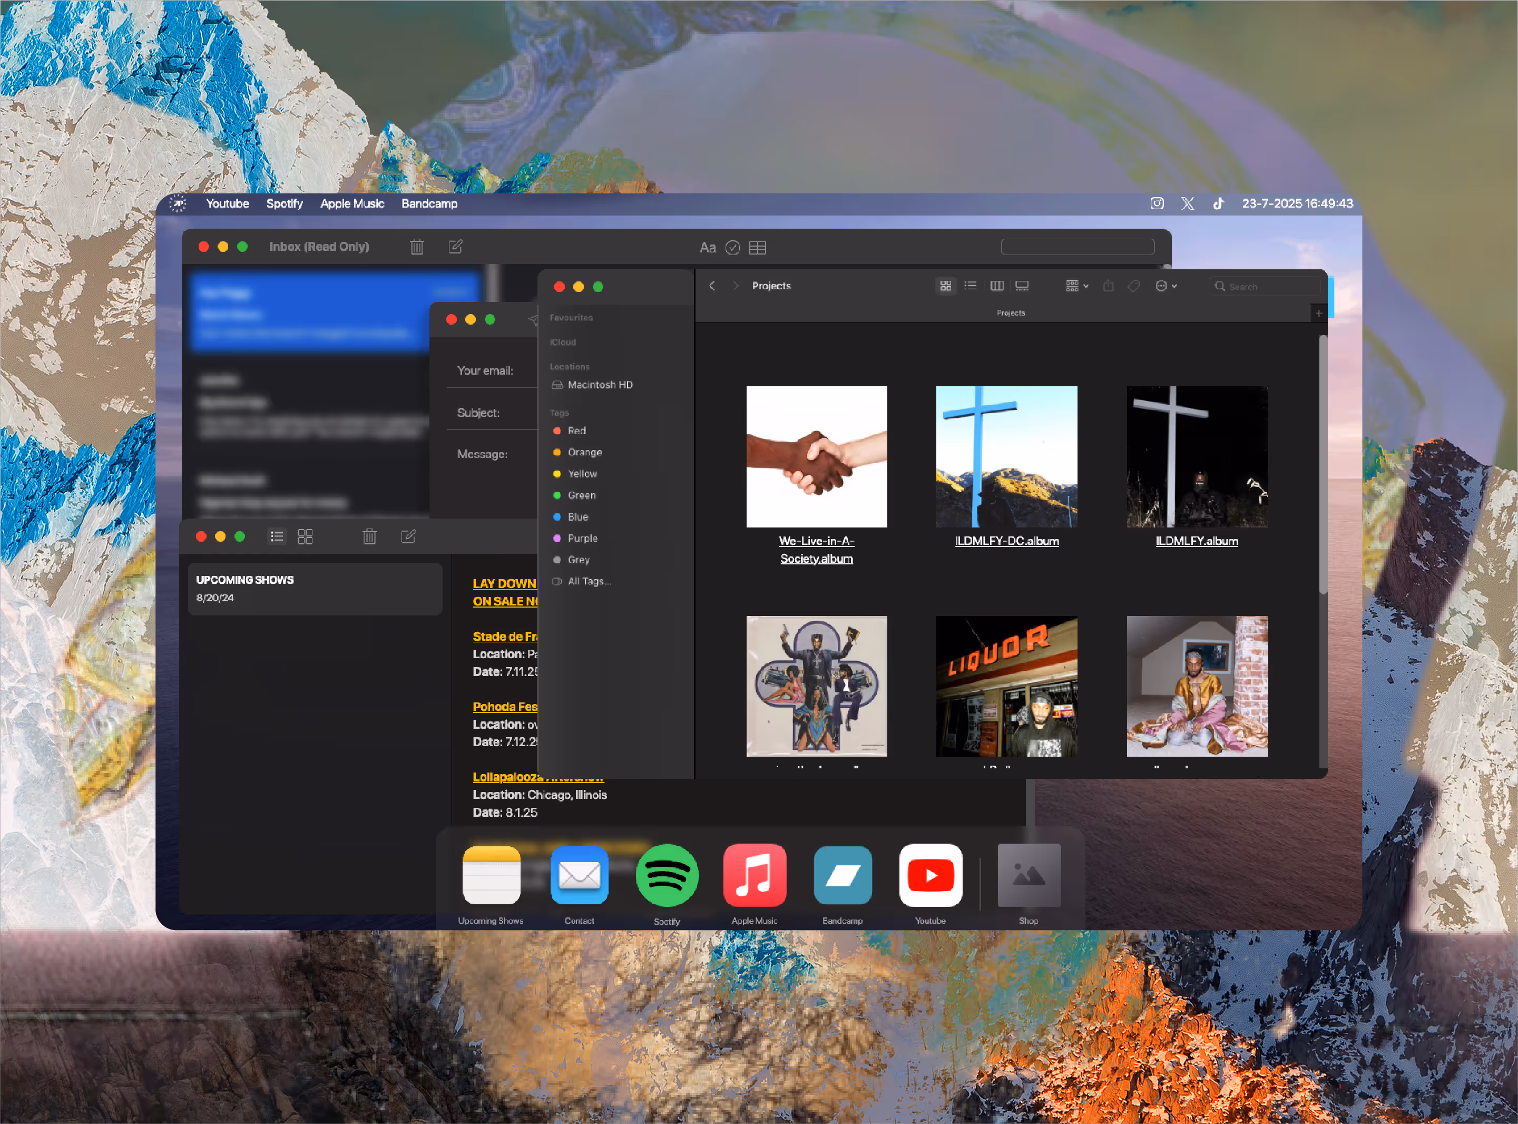Expand All Tags in Finder sidebar
Viewport: 1518px width, 1124px height.
589,581
